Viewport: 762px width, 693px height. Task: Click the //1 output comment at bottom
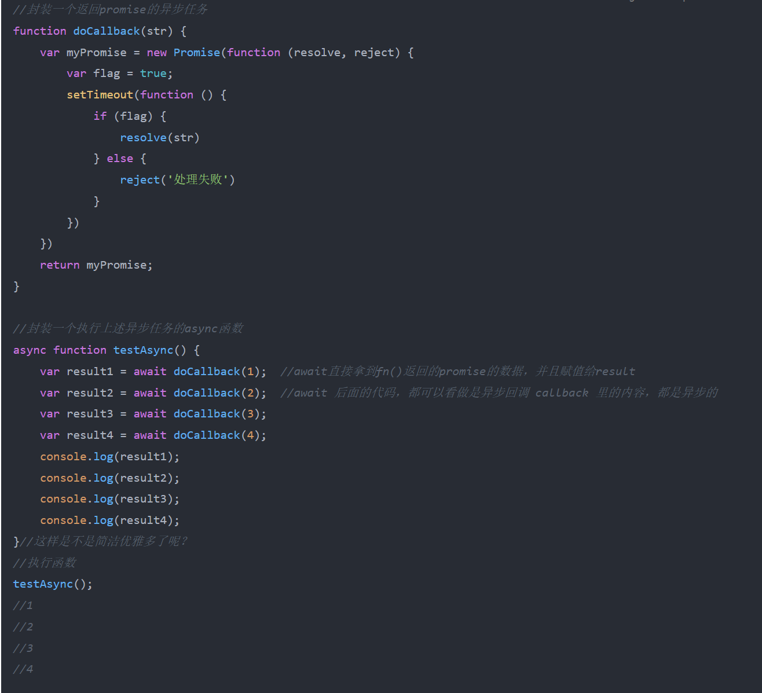23,605
